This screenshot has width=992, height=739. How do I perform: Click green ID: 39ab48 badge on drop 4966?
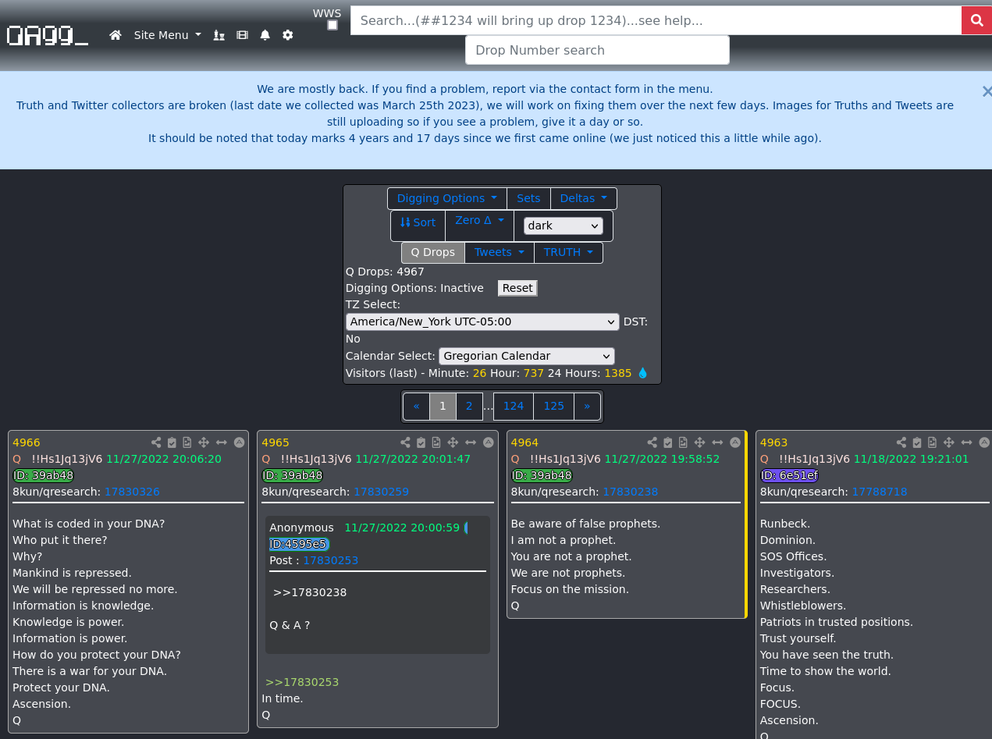(43, 475)
